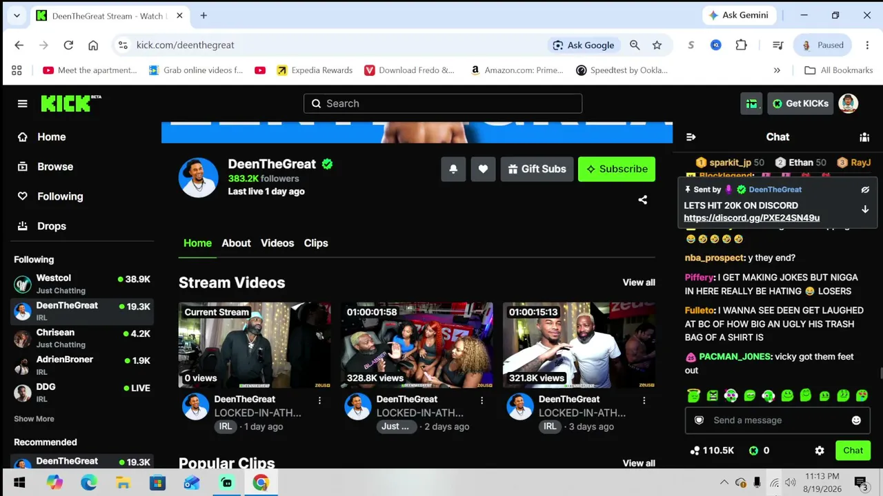Open Microsoft Edge from taskbar

89,483
